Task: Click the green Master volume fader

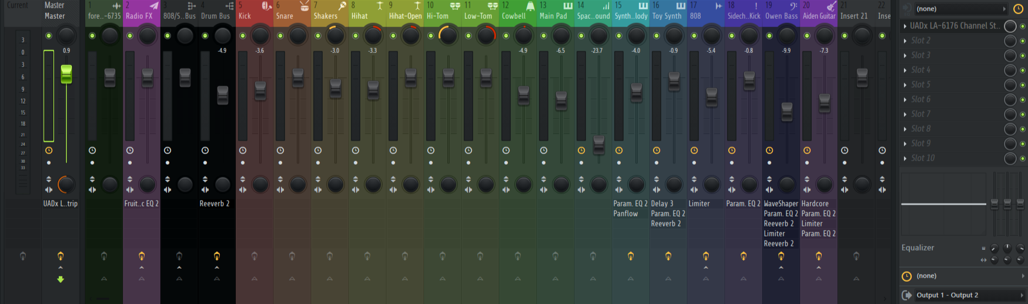Action: coord(66,74)
